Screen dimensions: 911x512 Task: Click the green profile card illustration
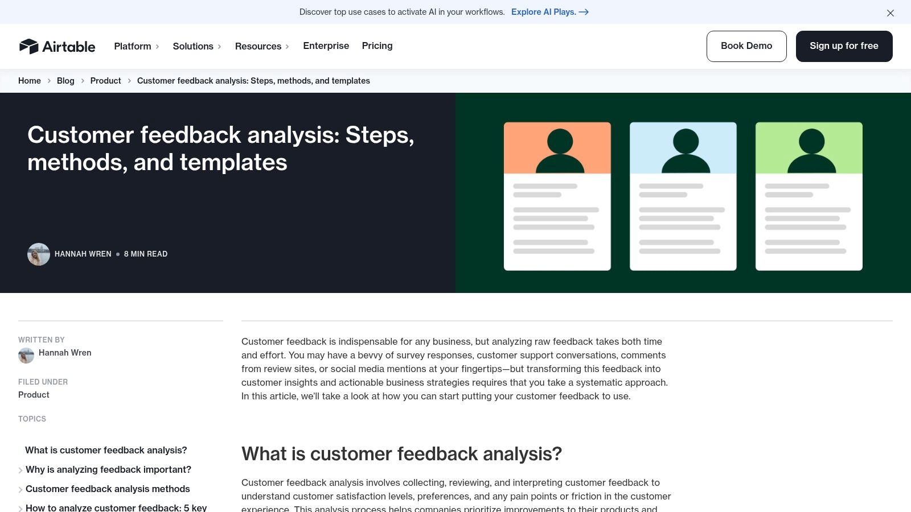point(809,196)
